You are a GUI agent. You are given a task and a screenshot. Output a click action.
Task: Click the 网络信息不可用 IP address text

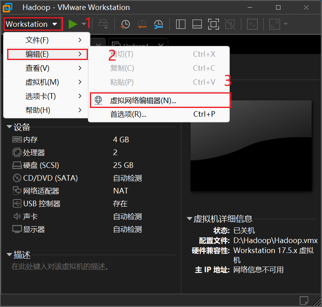pos(258,270)
